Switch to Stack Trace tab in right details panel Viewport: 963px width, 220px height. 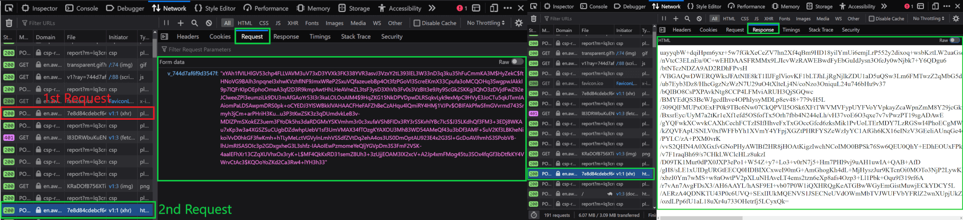[821, 30]
